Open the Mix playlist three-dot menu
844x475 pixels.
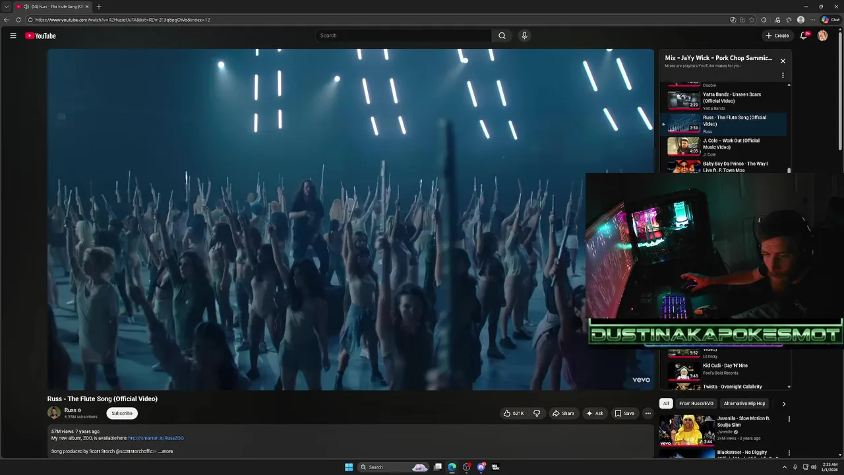coord(783,75)
